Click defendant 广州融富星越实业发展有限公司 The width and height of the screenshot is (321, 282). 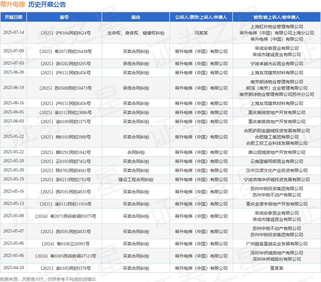click(277, 244)
